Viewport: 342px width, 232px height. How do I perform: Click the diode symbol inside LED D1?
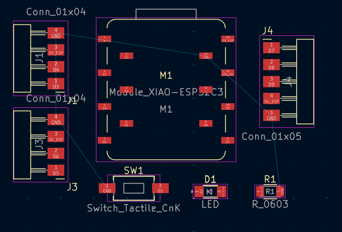click(210, 192)
